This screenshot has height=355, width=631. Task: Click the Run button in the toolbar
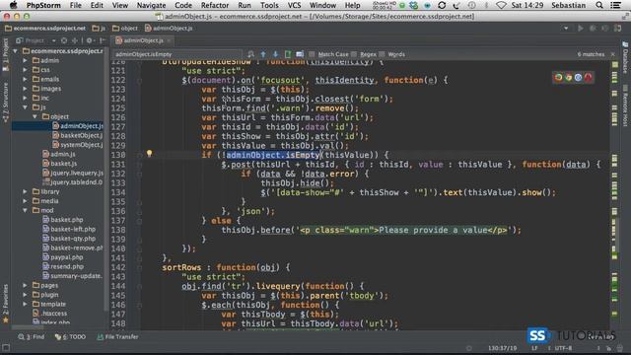pyautogui.click(x=581, y=29)
